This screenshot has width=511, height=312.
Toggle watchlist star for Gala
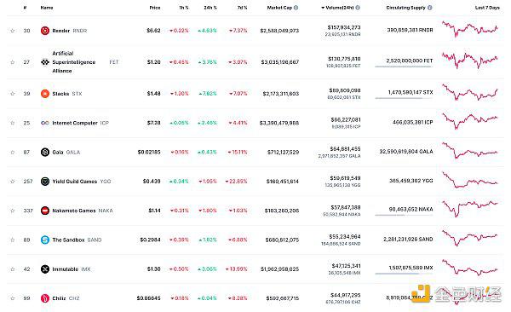point(13,152)
